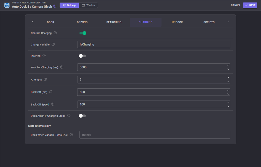Focus the Dock When Variable Turns True field
Screen dimensions: 261x167
tap(155, 135)
